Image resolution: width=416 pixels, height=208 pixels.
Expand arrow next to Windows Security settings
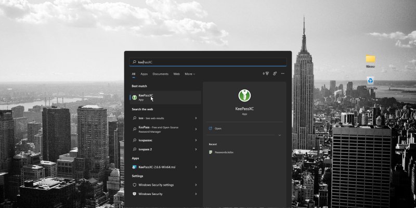click(x=196, y=185)
